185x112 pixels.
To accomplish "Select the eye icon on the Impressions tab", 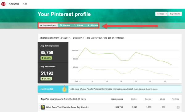I will point(41,25).
